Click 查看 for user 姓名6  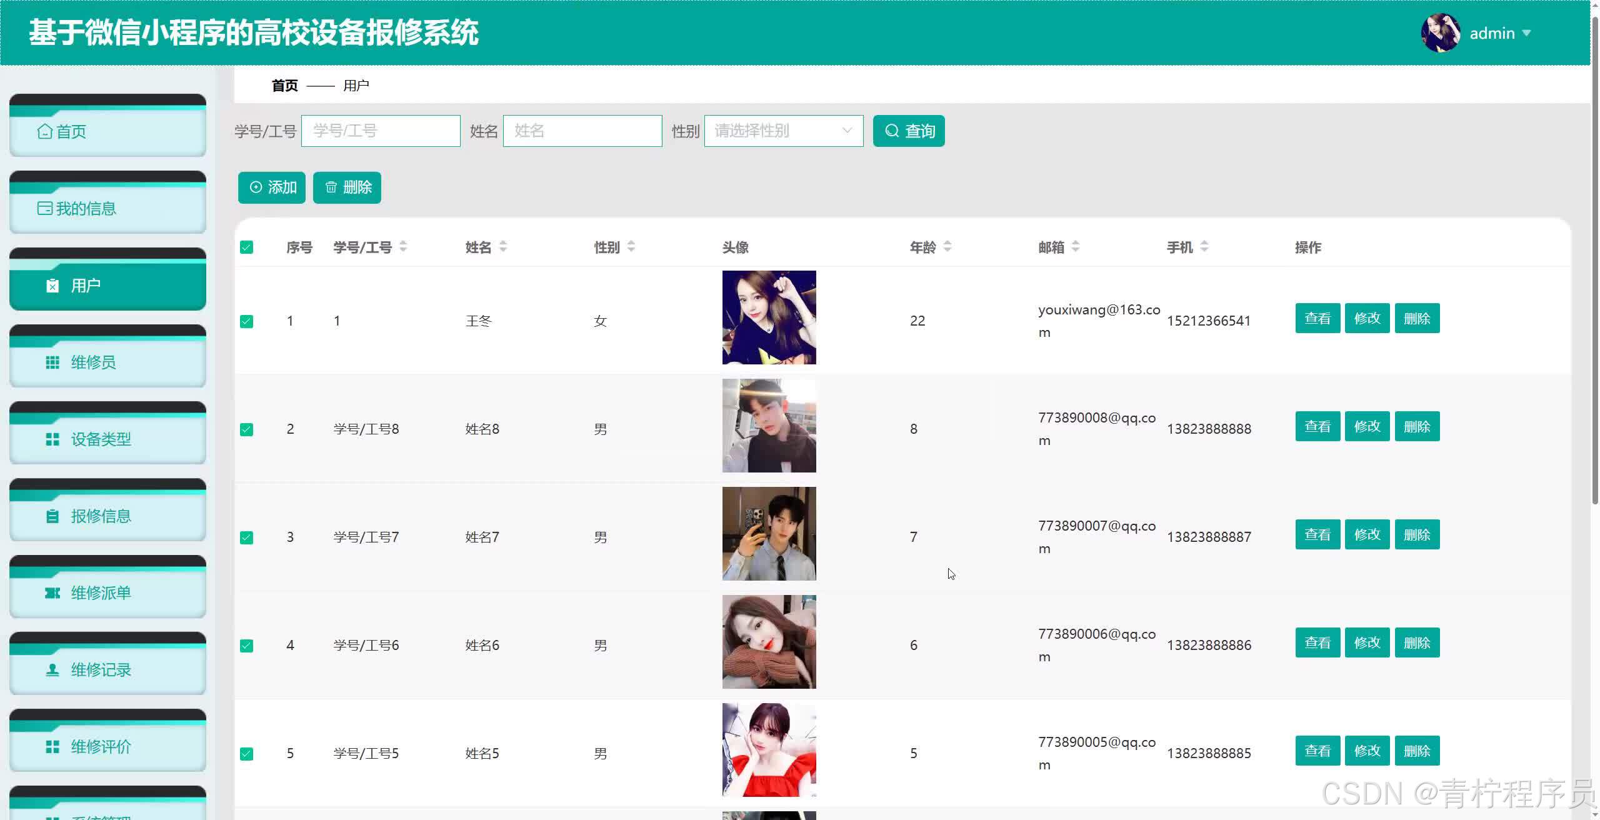point(1318,642)
